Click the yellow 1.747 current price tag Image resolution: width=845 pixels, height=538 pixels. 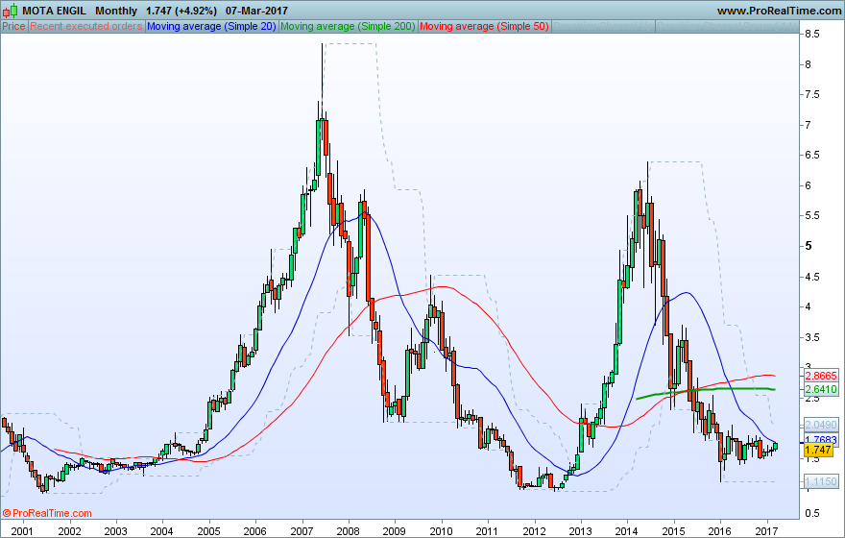coord(818,451)
